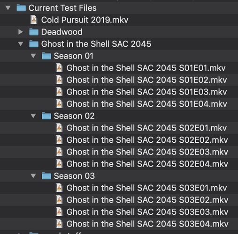Select the Deadwood folder name
This screenshot has height=234, width=238.
[x=62, y=32]
